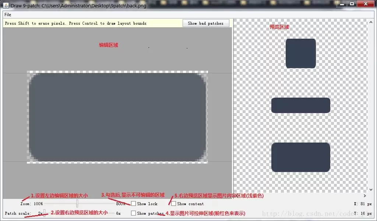Click the wide horizontally stretched preview image
377x221 pixels.
click(x=301, y=105)
